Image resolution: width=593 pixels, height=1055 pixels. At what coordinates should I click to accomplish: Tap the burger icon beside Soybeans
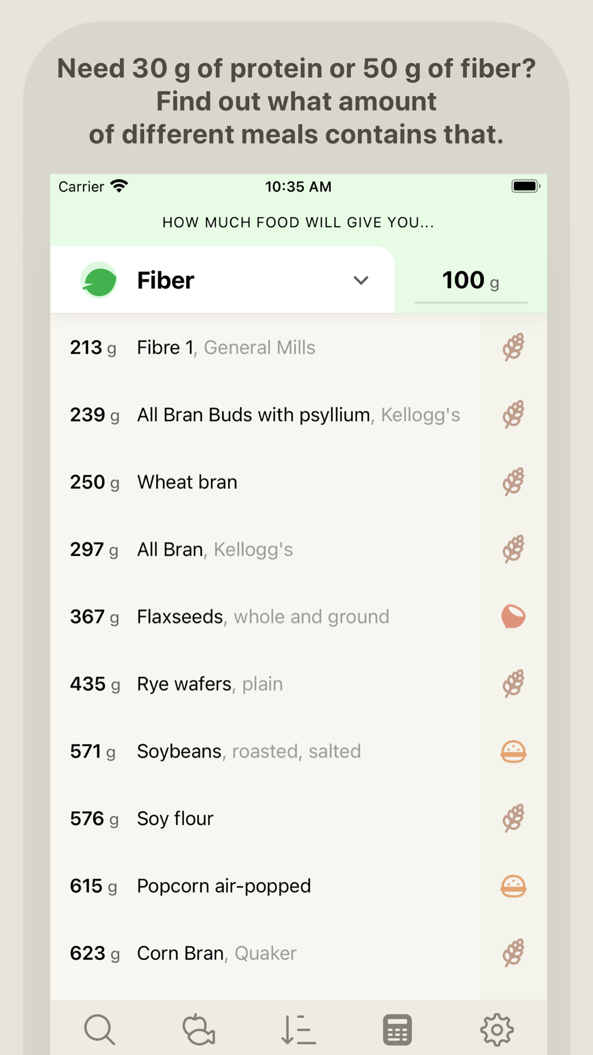click(x=514, y=751)
